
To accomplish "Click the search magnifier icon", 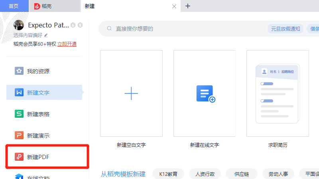I will pos(109,29).
